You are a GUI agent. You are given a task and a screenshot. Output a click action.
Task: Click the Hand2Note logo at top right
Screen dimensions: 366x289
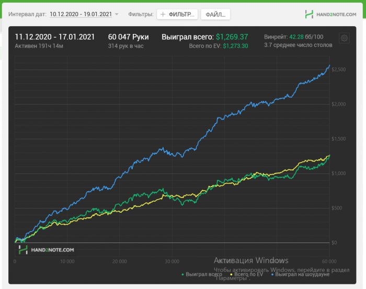[330, 14]
